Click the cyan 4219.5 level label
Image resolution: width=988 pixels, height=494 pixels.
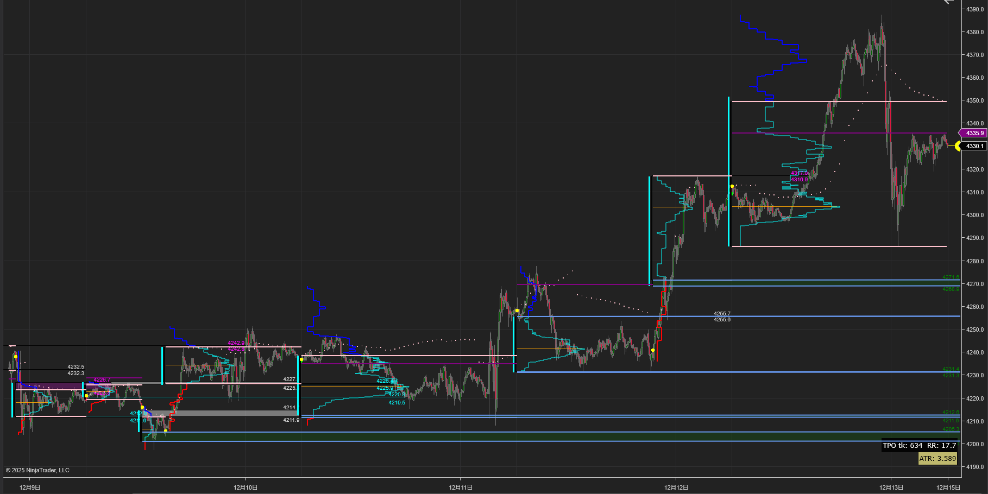397,403
